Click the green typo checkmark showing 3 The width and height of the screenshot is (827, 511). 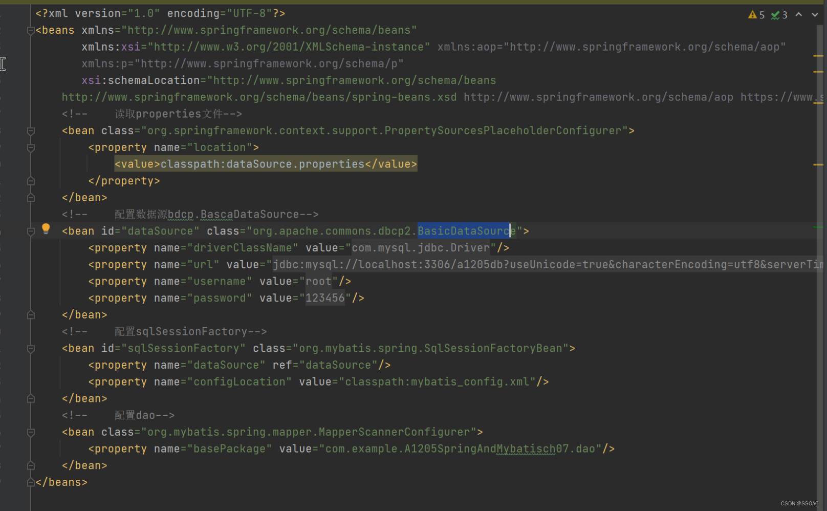(779, 15)
